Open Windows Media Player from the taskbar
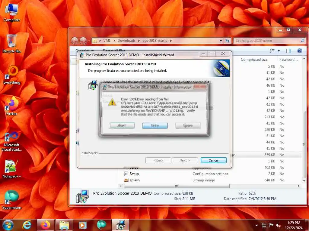 coord(83,225)
